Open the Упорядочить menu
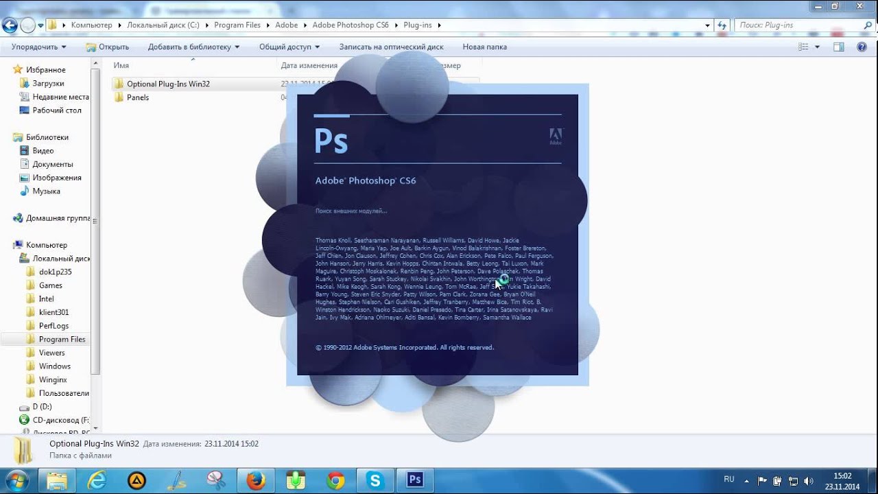 [x=39, y=47]
